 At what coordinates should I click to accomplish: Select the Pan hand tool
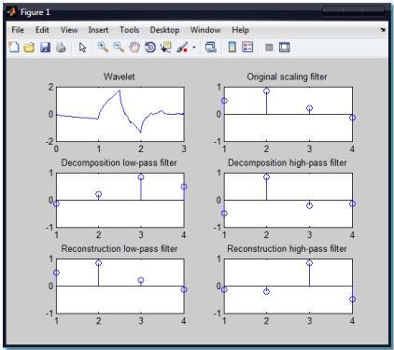pos(134,48)
